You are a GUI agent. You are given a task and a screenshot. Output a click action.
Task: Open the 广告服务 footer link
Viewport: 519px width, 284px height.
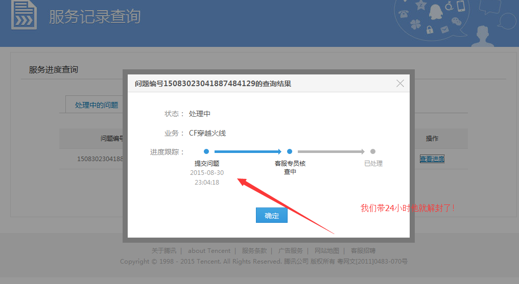290,251
